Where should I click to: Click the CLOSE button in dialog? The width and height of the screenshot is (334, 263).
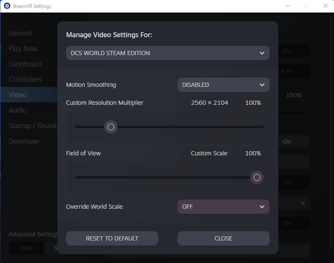tap(223, 238)
